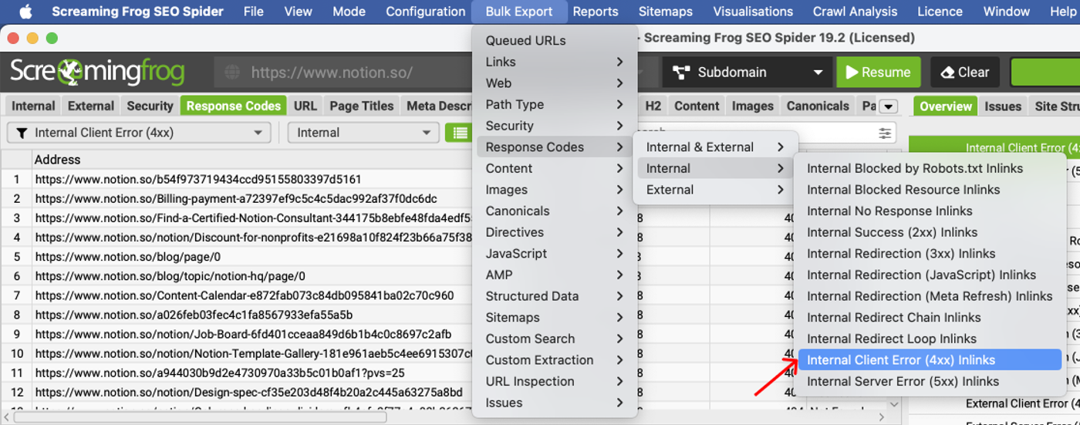Click the Screaming Frog logo

point(97,73)
